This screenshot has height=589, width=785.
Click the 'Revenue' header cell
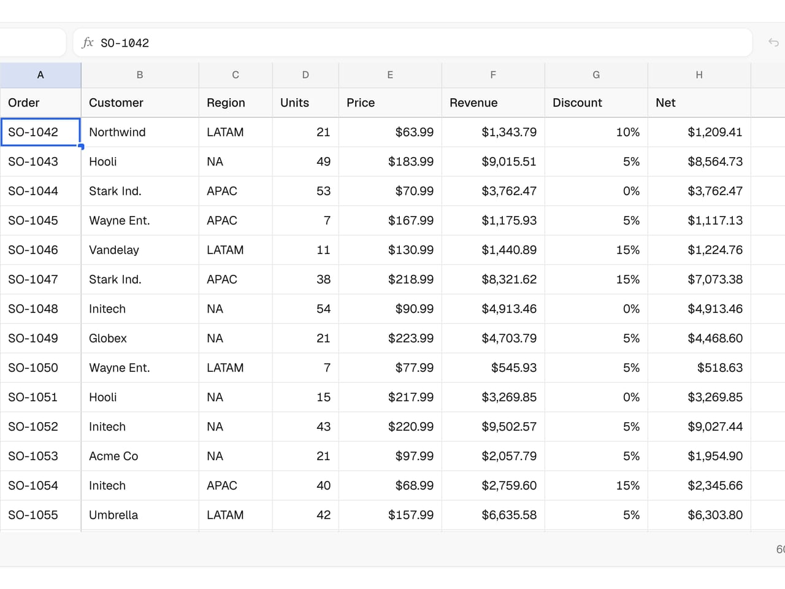pyautogui.click(x=493, y=102)
